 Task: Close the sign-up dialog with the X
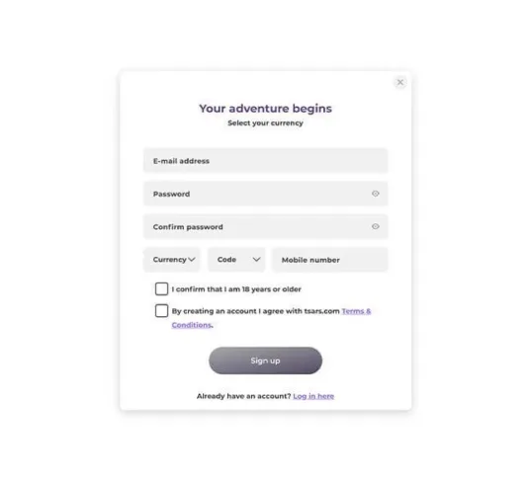tap(400, 82)
